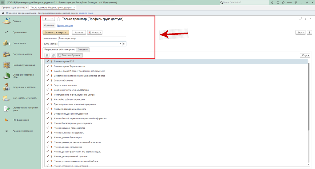Click the Записать и закрыть button
315x169 pixels.
(56, 32)
